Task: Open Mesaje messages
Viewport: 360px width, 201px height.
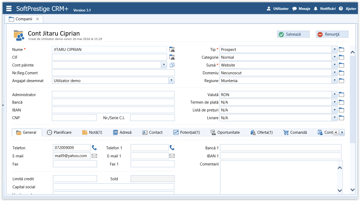Action: [x=301, y=9]
